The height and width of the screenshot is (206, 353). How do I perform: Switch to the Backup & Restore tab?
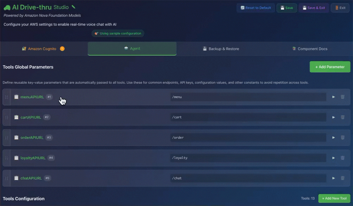pyautogui.click(x=220, y=49)
